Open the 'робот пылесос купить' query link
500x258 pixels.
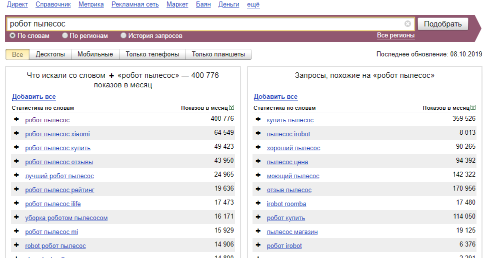[x=57, y=148]
